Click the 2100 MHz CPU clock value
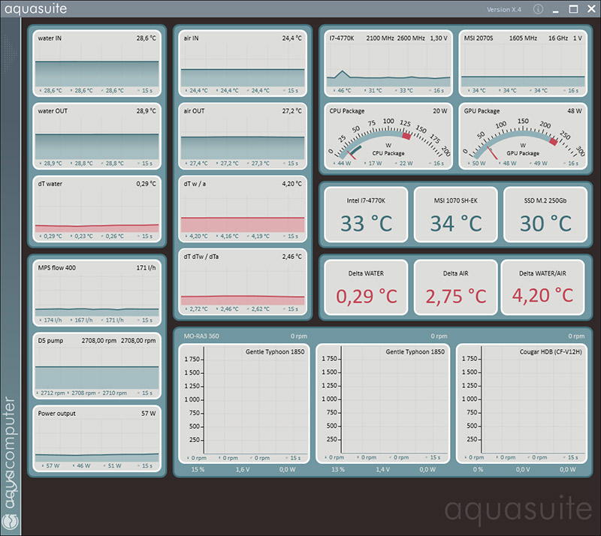This screenshot has height=536, width=601. pos(380,38)
